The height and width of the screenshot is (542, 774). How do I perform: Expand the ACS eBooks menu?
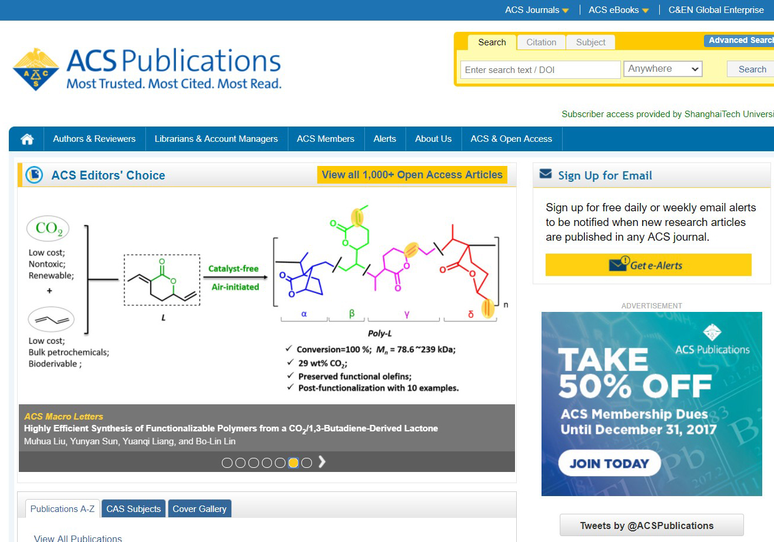(617, 9)
